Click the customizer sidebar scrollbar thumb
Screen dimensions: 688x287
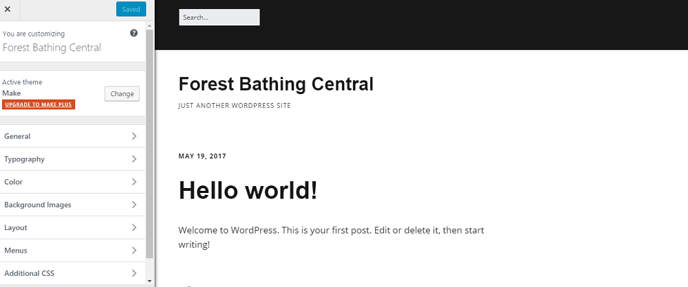coord(149,143)
